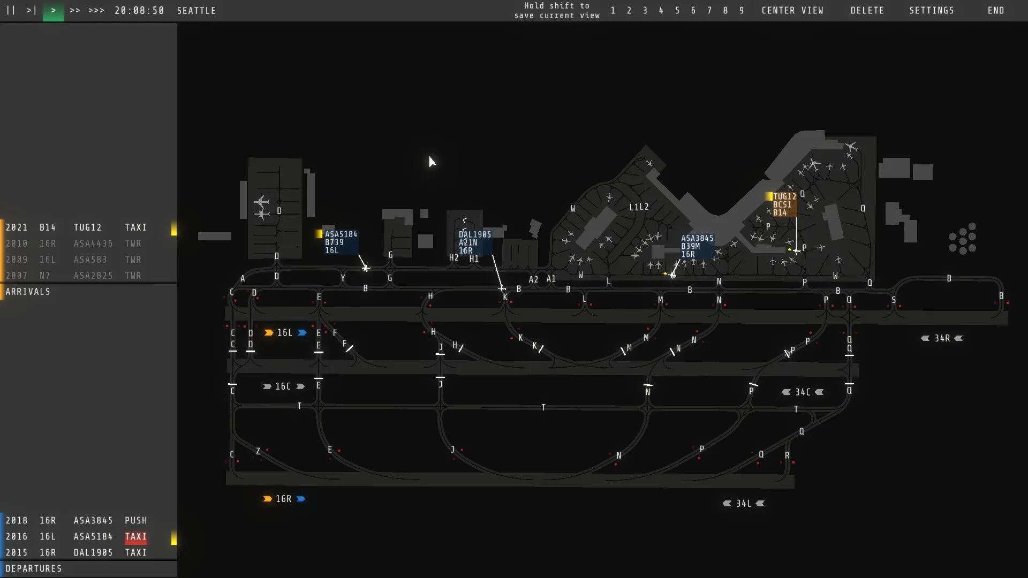
Task: Select view preset number 5
Action: point(678,10)
